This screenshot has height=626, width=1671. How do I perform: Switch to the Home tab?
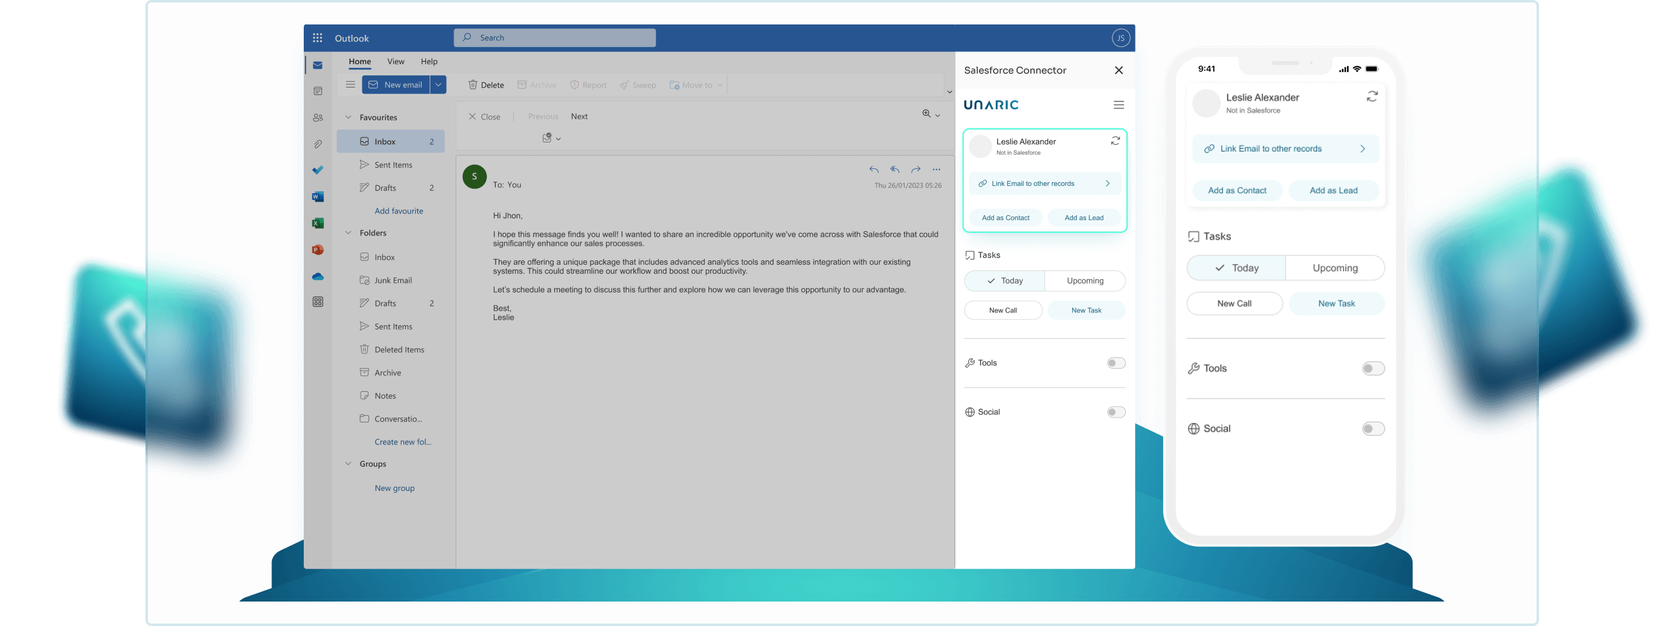(359, 62)
